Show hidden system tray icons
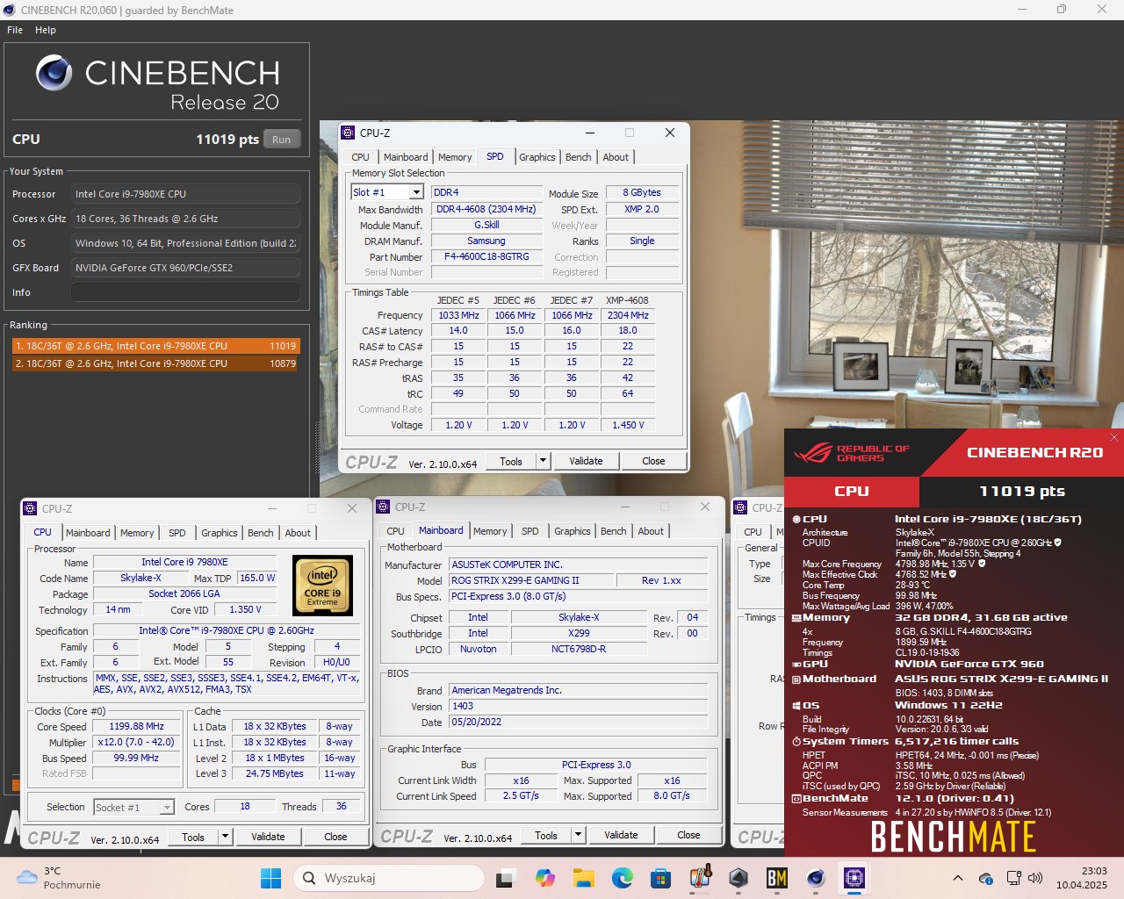The width and height of the screenshot is (1124, 899). pyautogui.click(x=958, y=878)
